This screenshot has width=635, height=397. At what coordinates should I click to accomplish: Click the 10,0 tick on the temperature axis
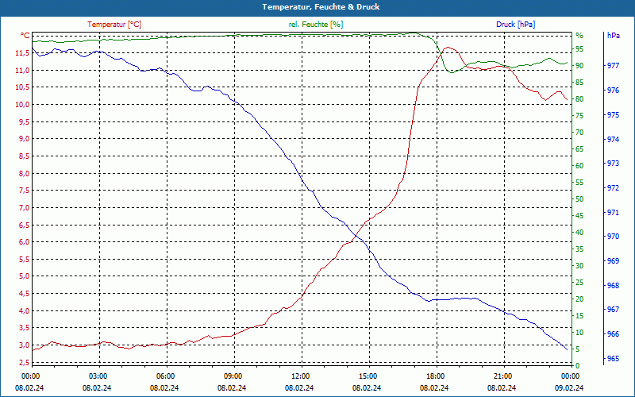pyautogui.click(x=22, y=105)
